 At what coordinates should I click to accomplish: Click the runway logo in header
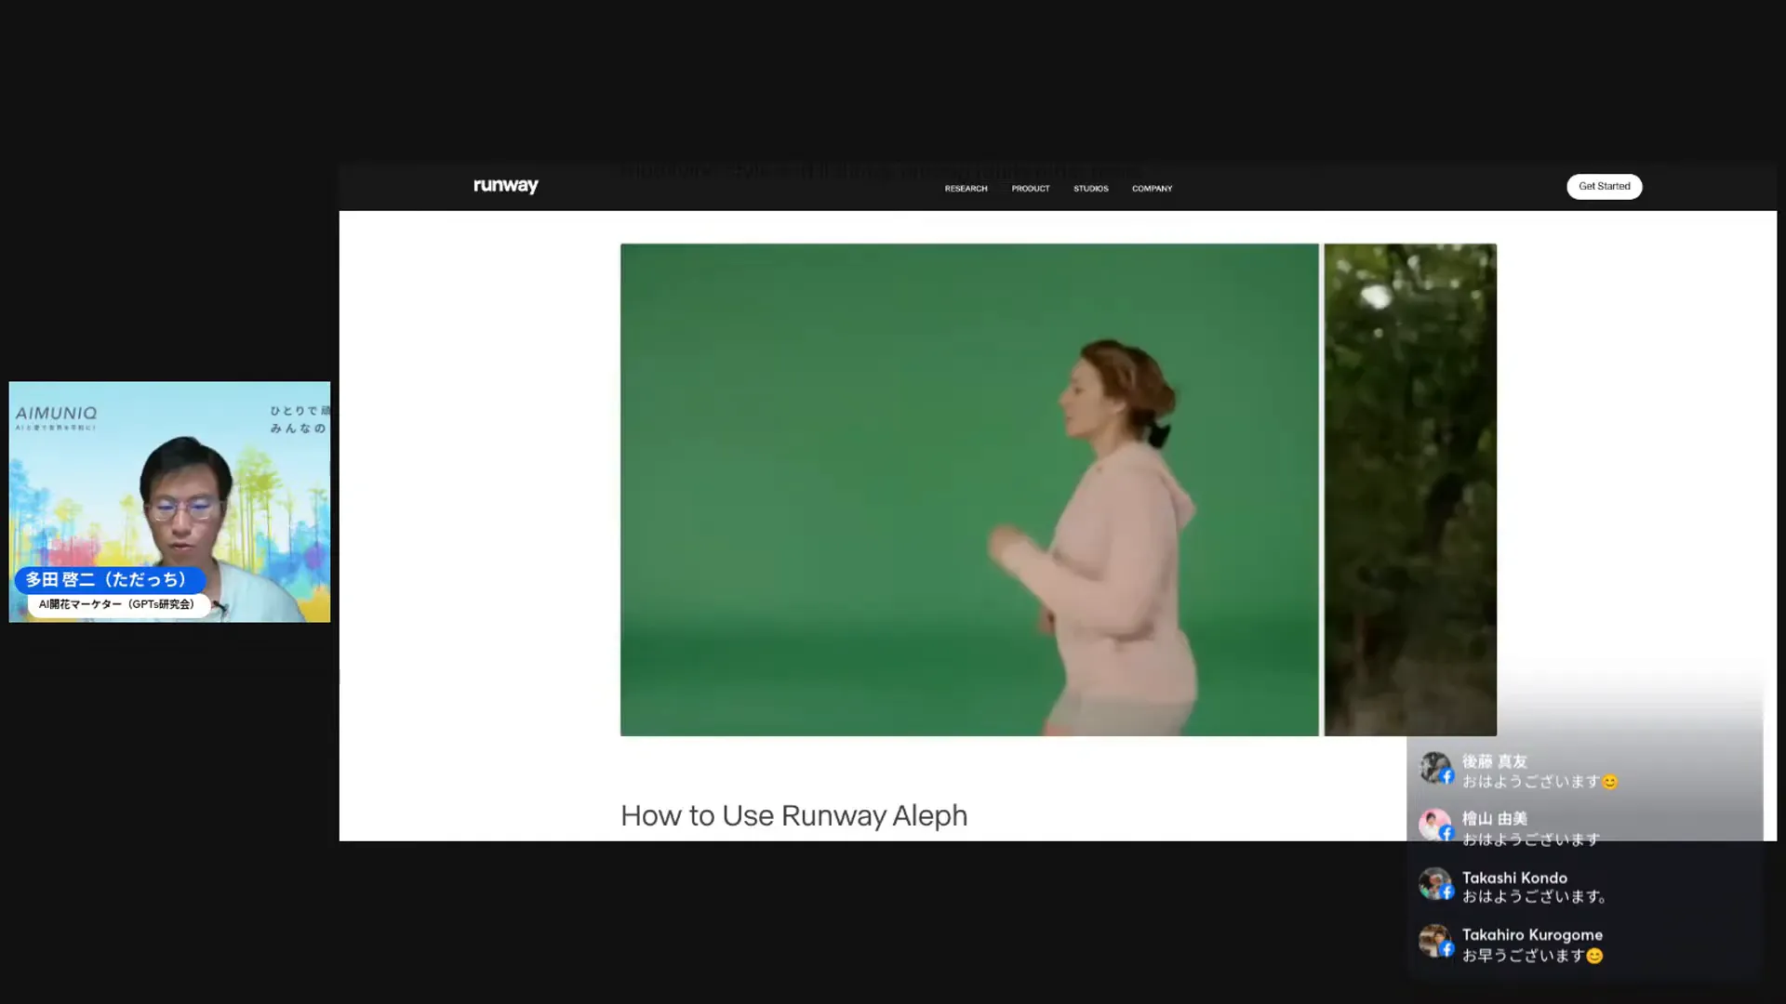coord(506,186)
